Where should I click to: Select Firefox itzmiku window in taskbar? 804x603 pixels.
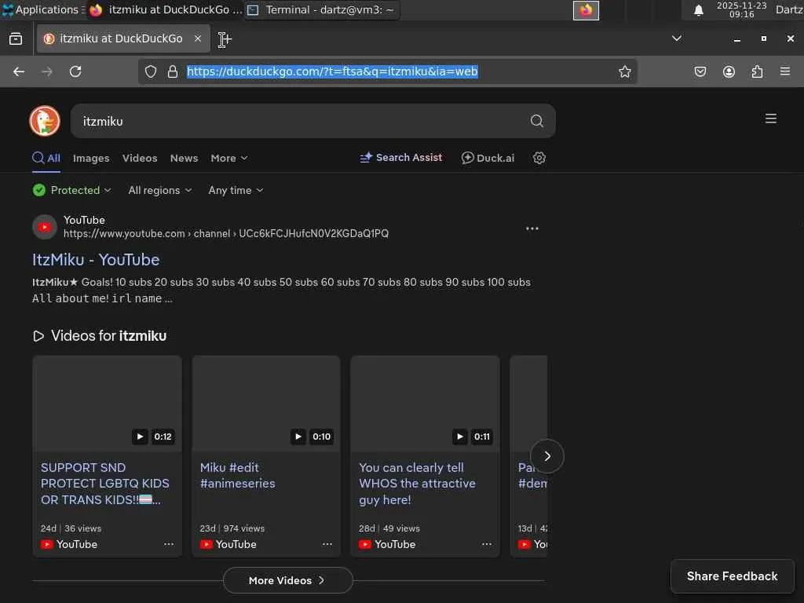165,9
